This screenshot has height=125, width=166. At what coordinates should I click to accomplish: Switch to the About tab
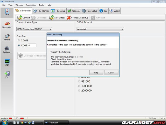[x=115, y=11]
